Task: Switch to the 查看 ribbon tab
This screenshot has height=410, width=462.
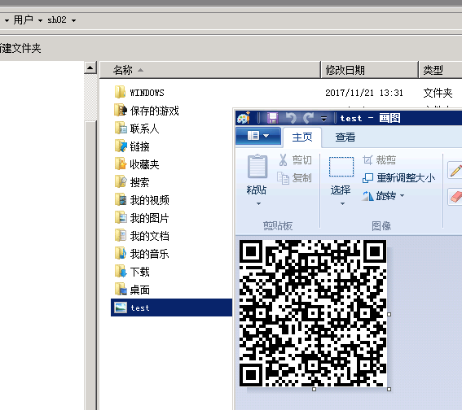Action: point(345,137)
